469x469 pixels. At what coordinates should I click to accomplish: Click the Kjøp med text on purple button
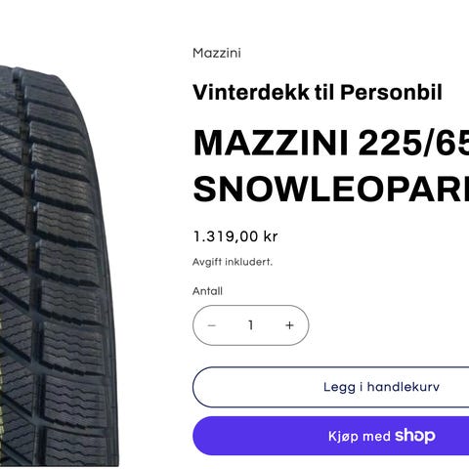[360, 437]
